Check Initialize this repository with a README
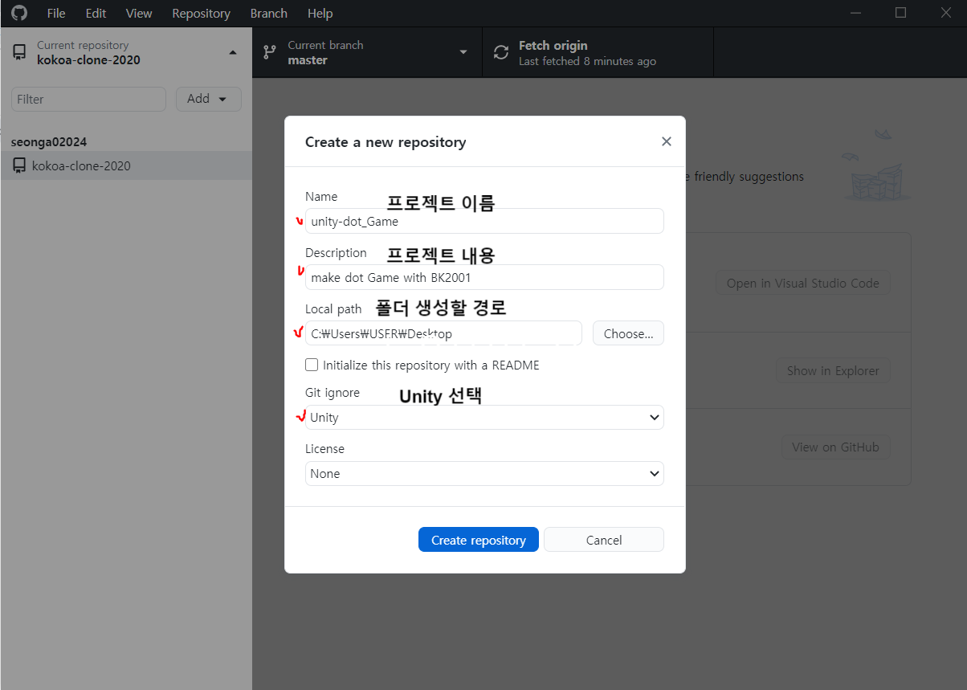Screen dimensions: 967x690 coord(312,365)
